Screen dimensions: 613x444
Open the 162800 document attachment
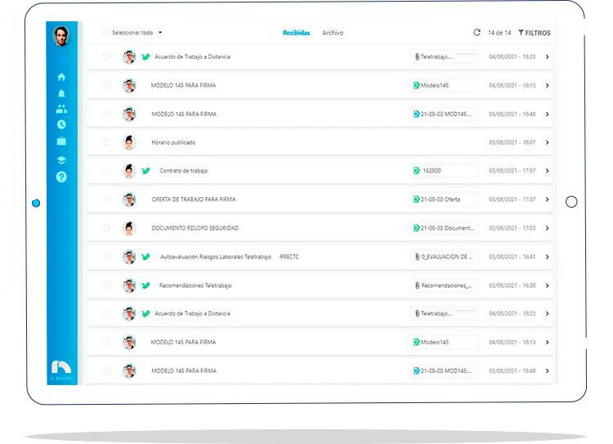click(443, 171)
